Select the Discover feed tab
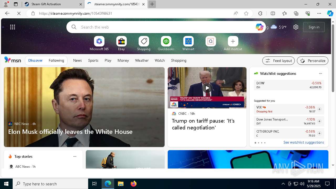336x189 pixels. (35, 60)
